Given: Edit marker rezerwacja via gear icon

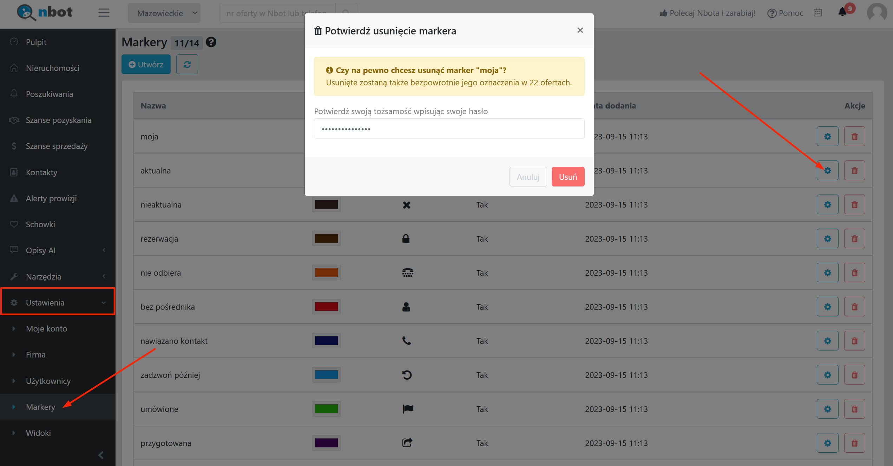Looking at the screenshot, I should [x=827, y=239].
